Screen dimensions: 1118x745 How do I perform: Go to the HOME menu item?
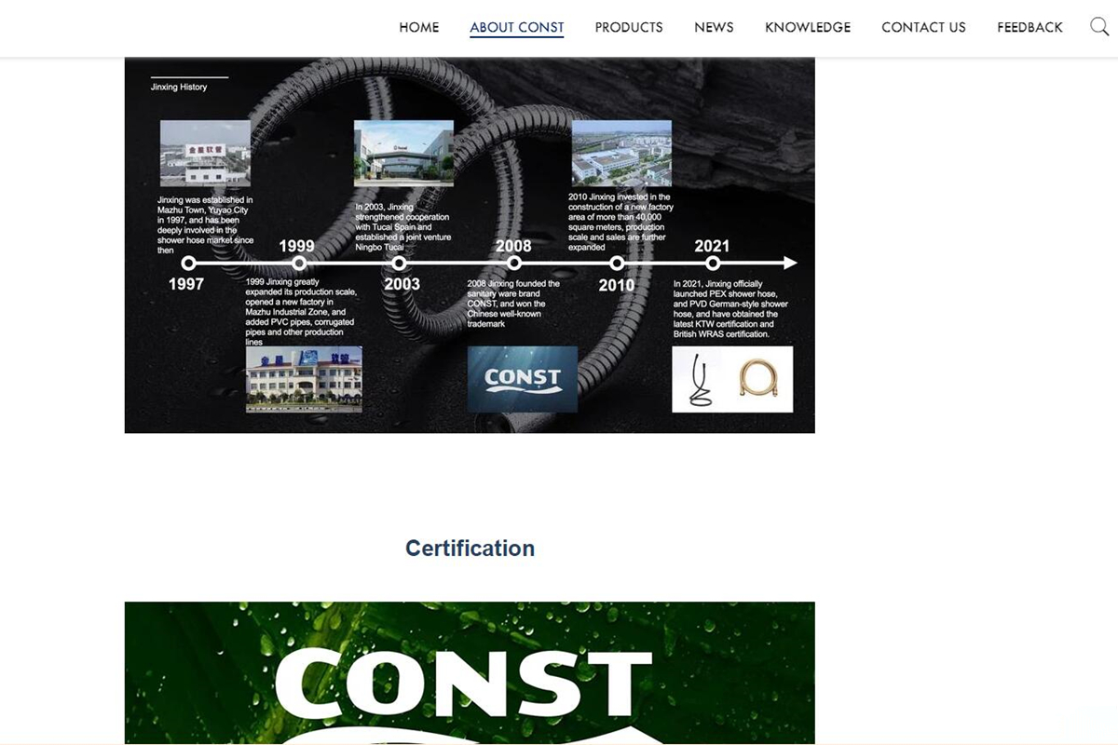click(x=419, y=27)
